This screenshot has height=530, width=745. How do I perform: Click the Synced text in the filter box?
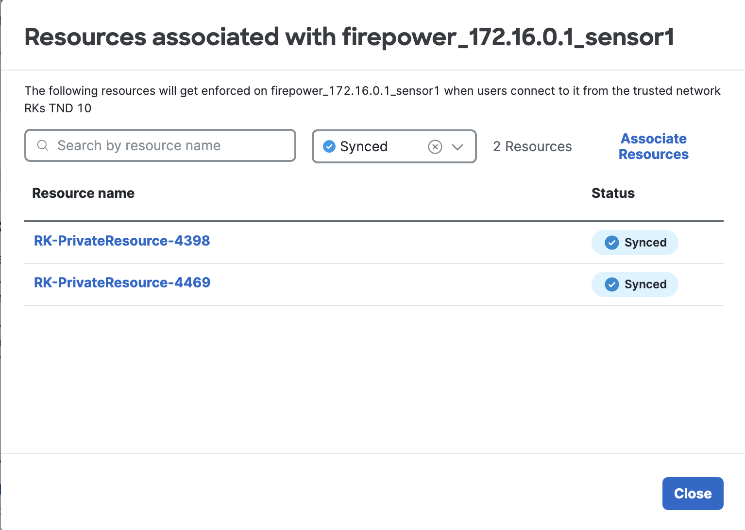[364, 146]
